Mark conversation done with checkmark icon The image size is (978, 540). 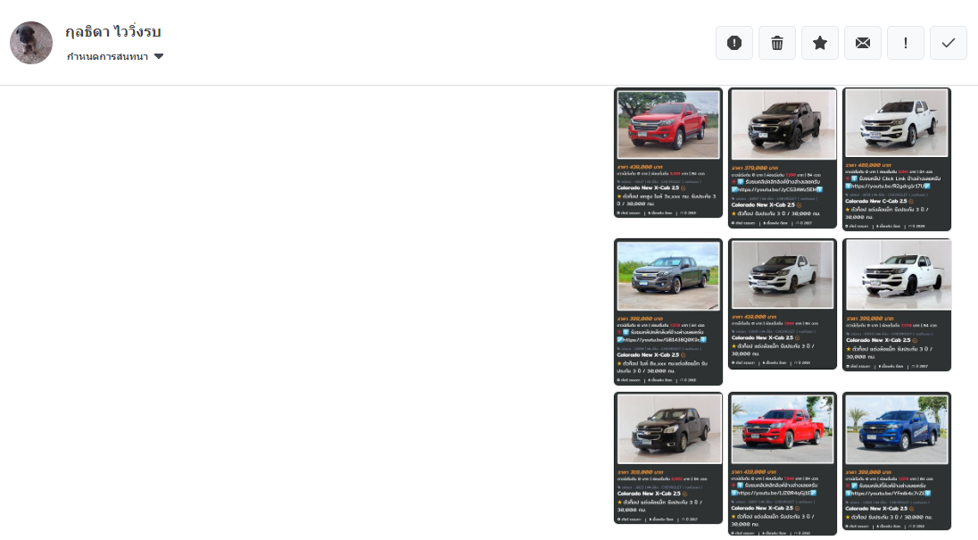click(x=949, y=43)
